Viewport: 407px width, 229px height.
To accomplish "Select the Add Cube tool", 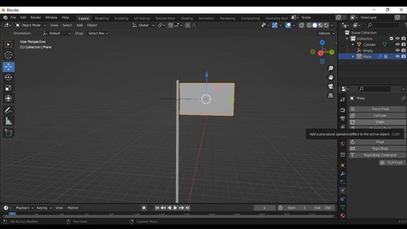I will (8, 133).
